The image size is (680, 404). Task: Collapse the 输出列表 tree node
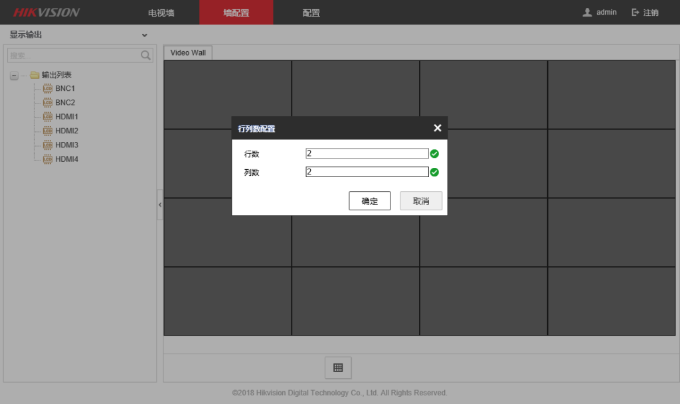(x=14, y=76)
